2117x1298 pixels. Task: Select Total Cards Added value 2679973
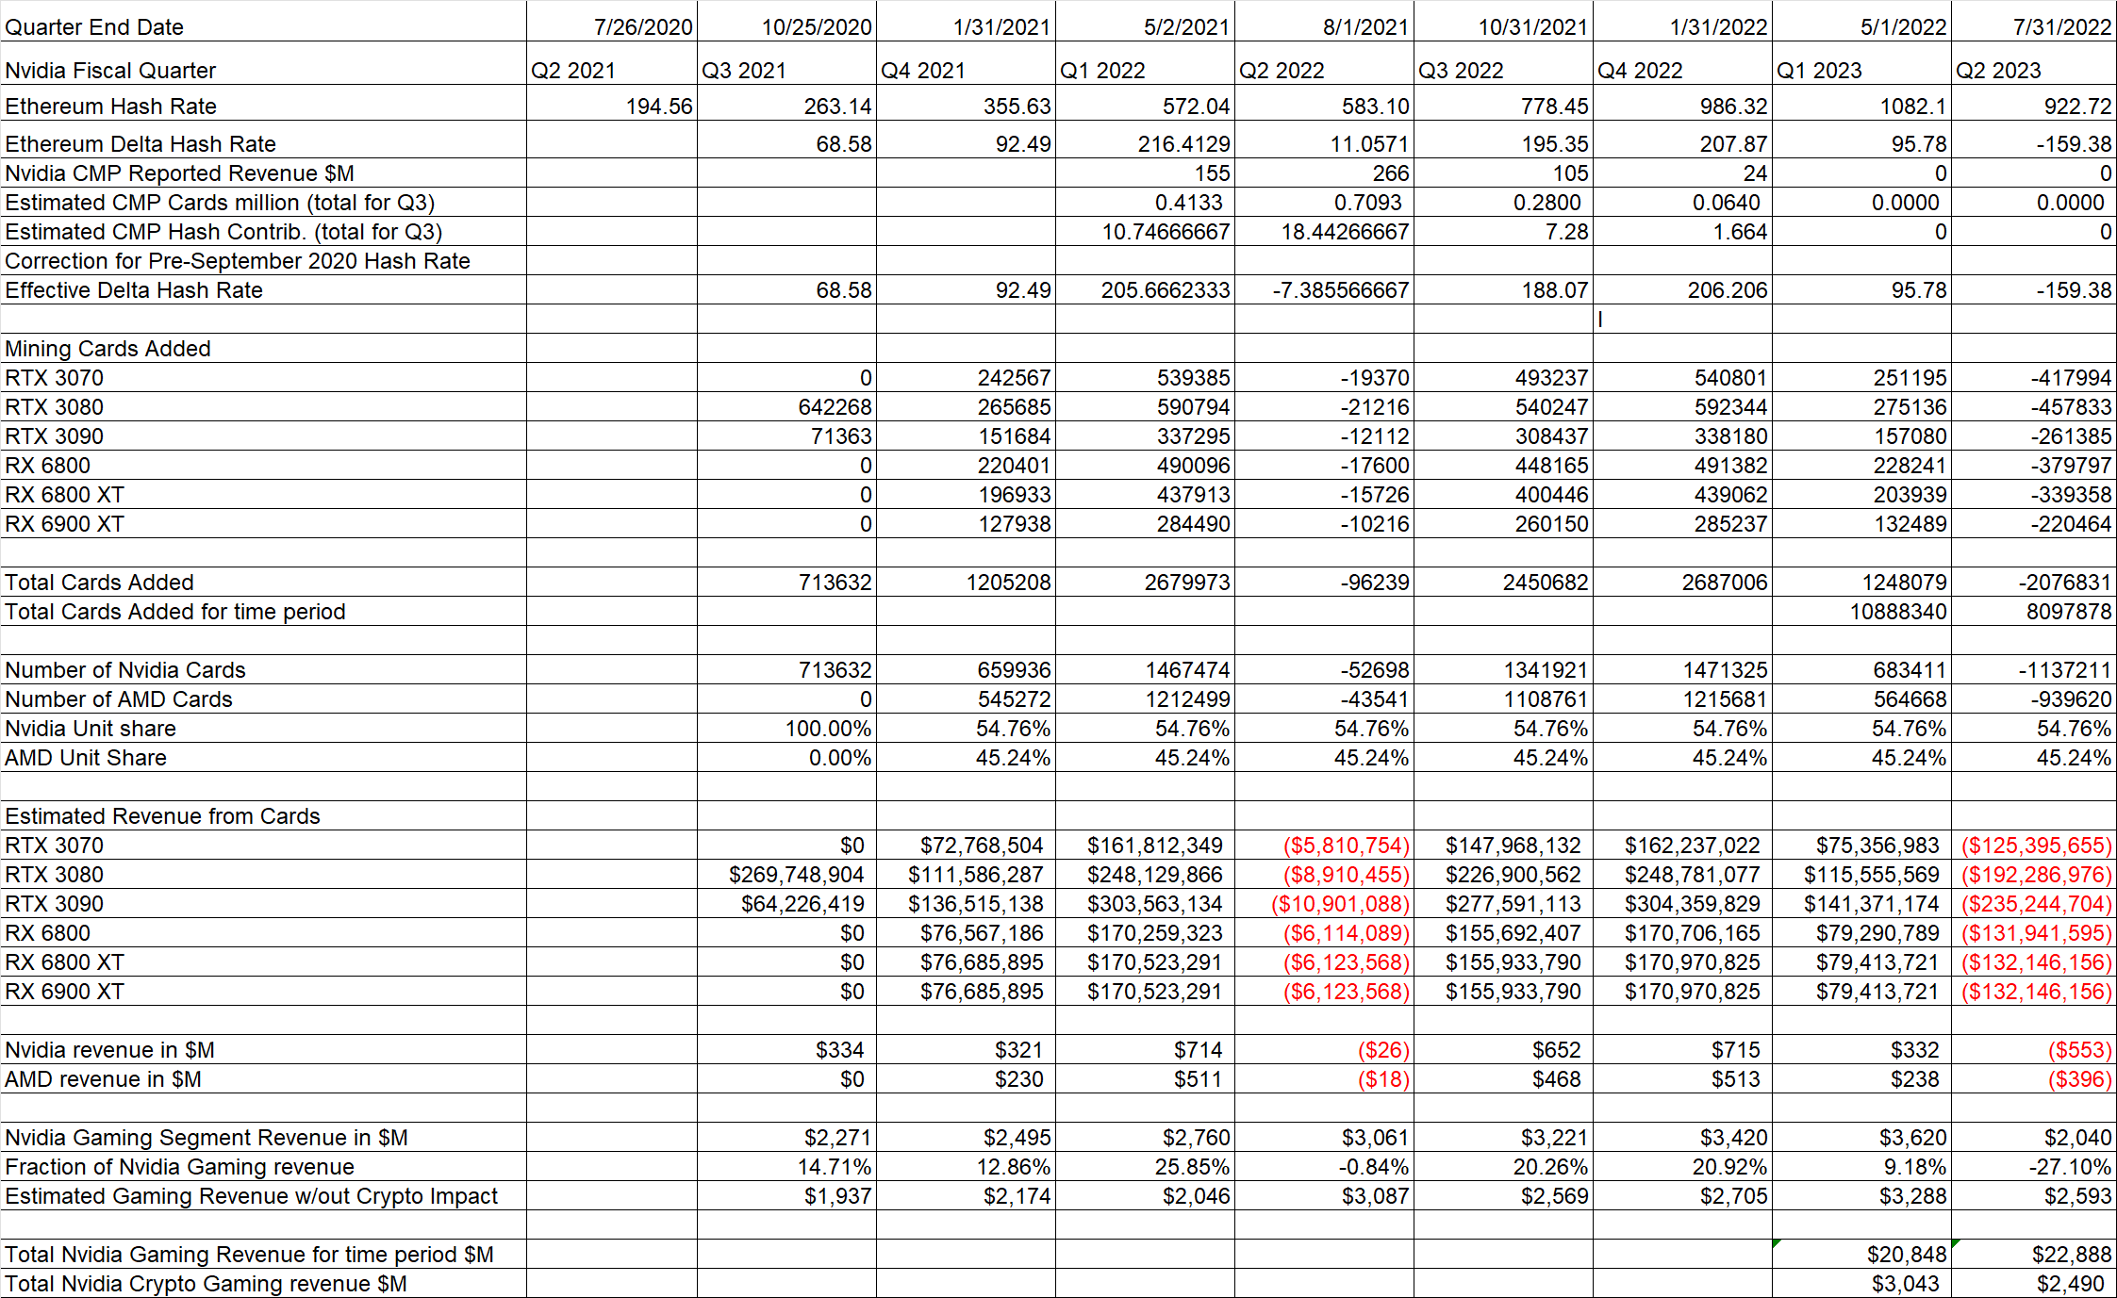pyautogui.click(x=1145, y=582)
